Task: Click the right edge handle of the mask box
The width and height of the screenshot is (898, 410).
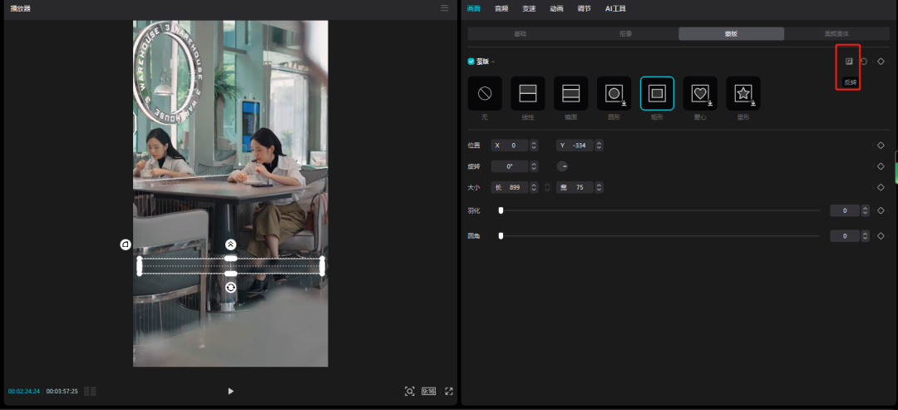Action: coord(322,266)
